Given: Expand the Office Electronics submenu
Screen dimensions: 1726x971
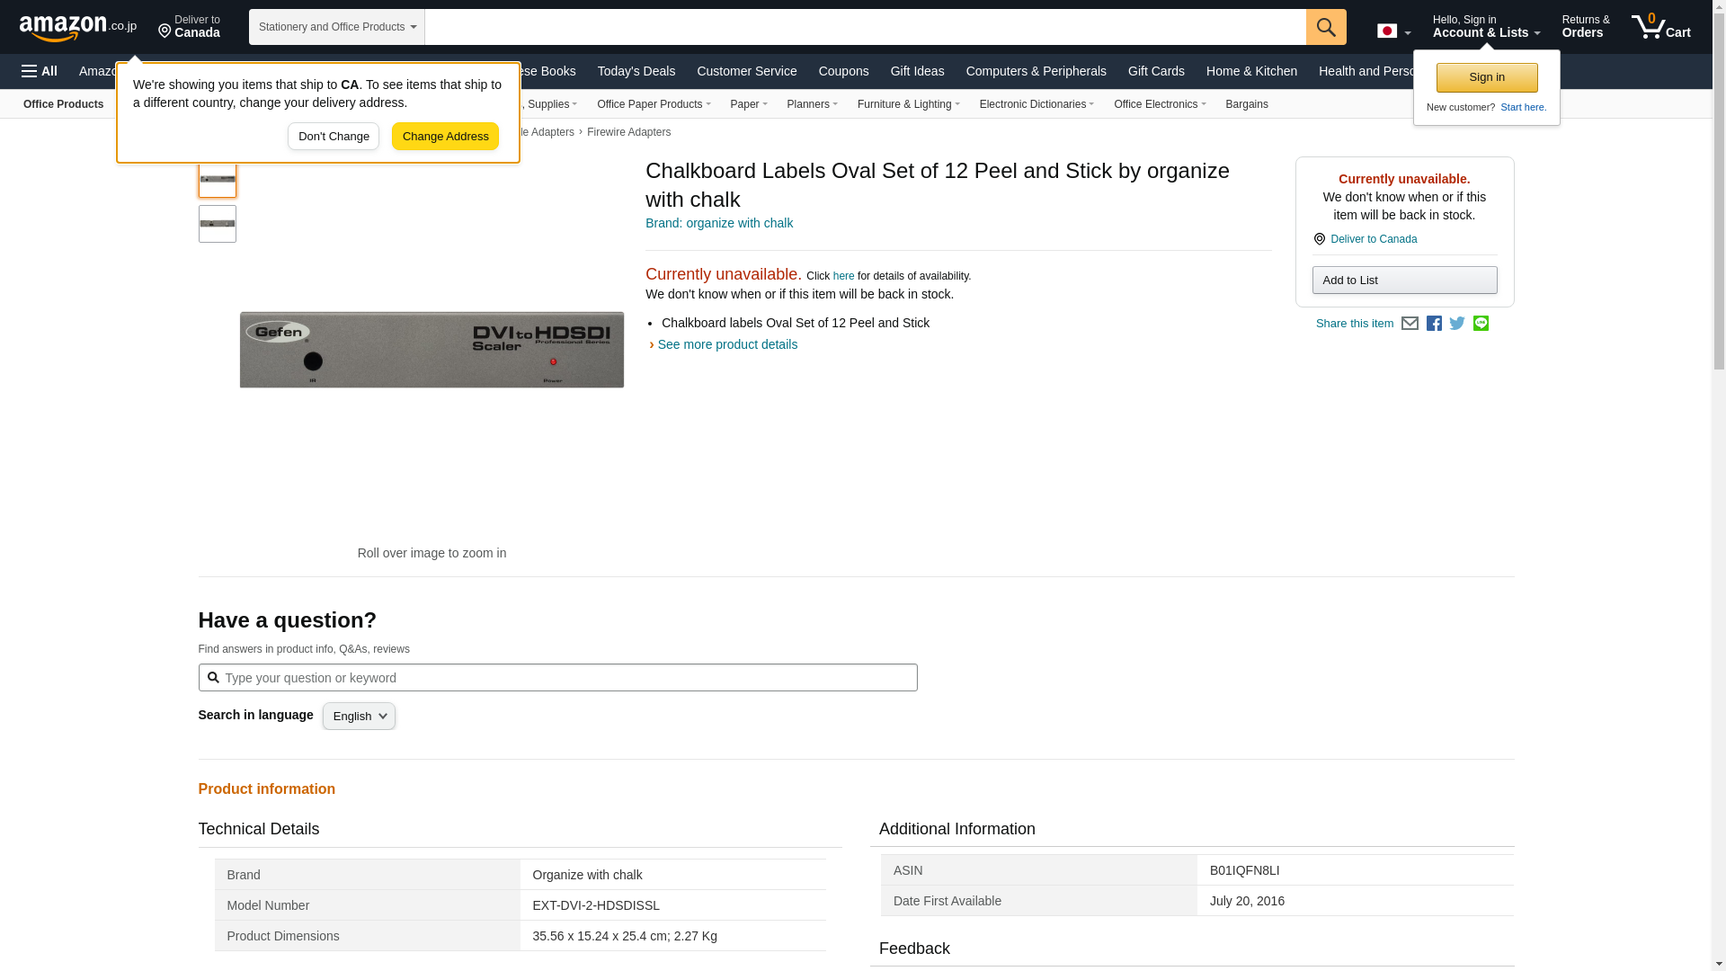Looking at the screenshot, I should pyautogui.click(x=1159, y=104).
